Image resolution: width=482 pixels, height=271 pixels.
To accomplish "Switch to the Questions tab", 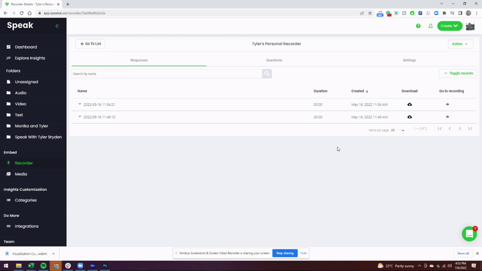I will [274, 60].
